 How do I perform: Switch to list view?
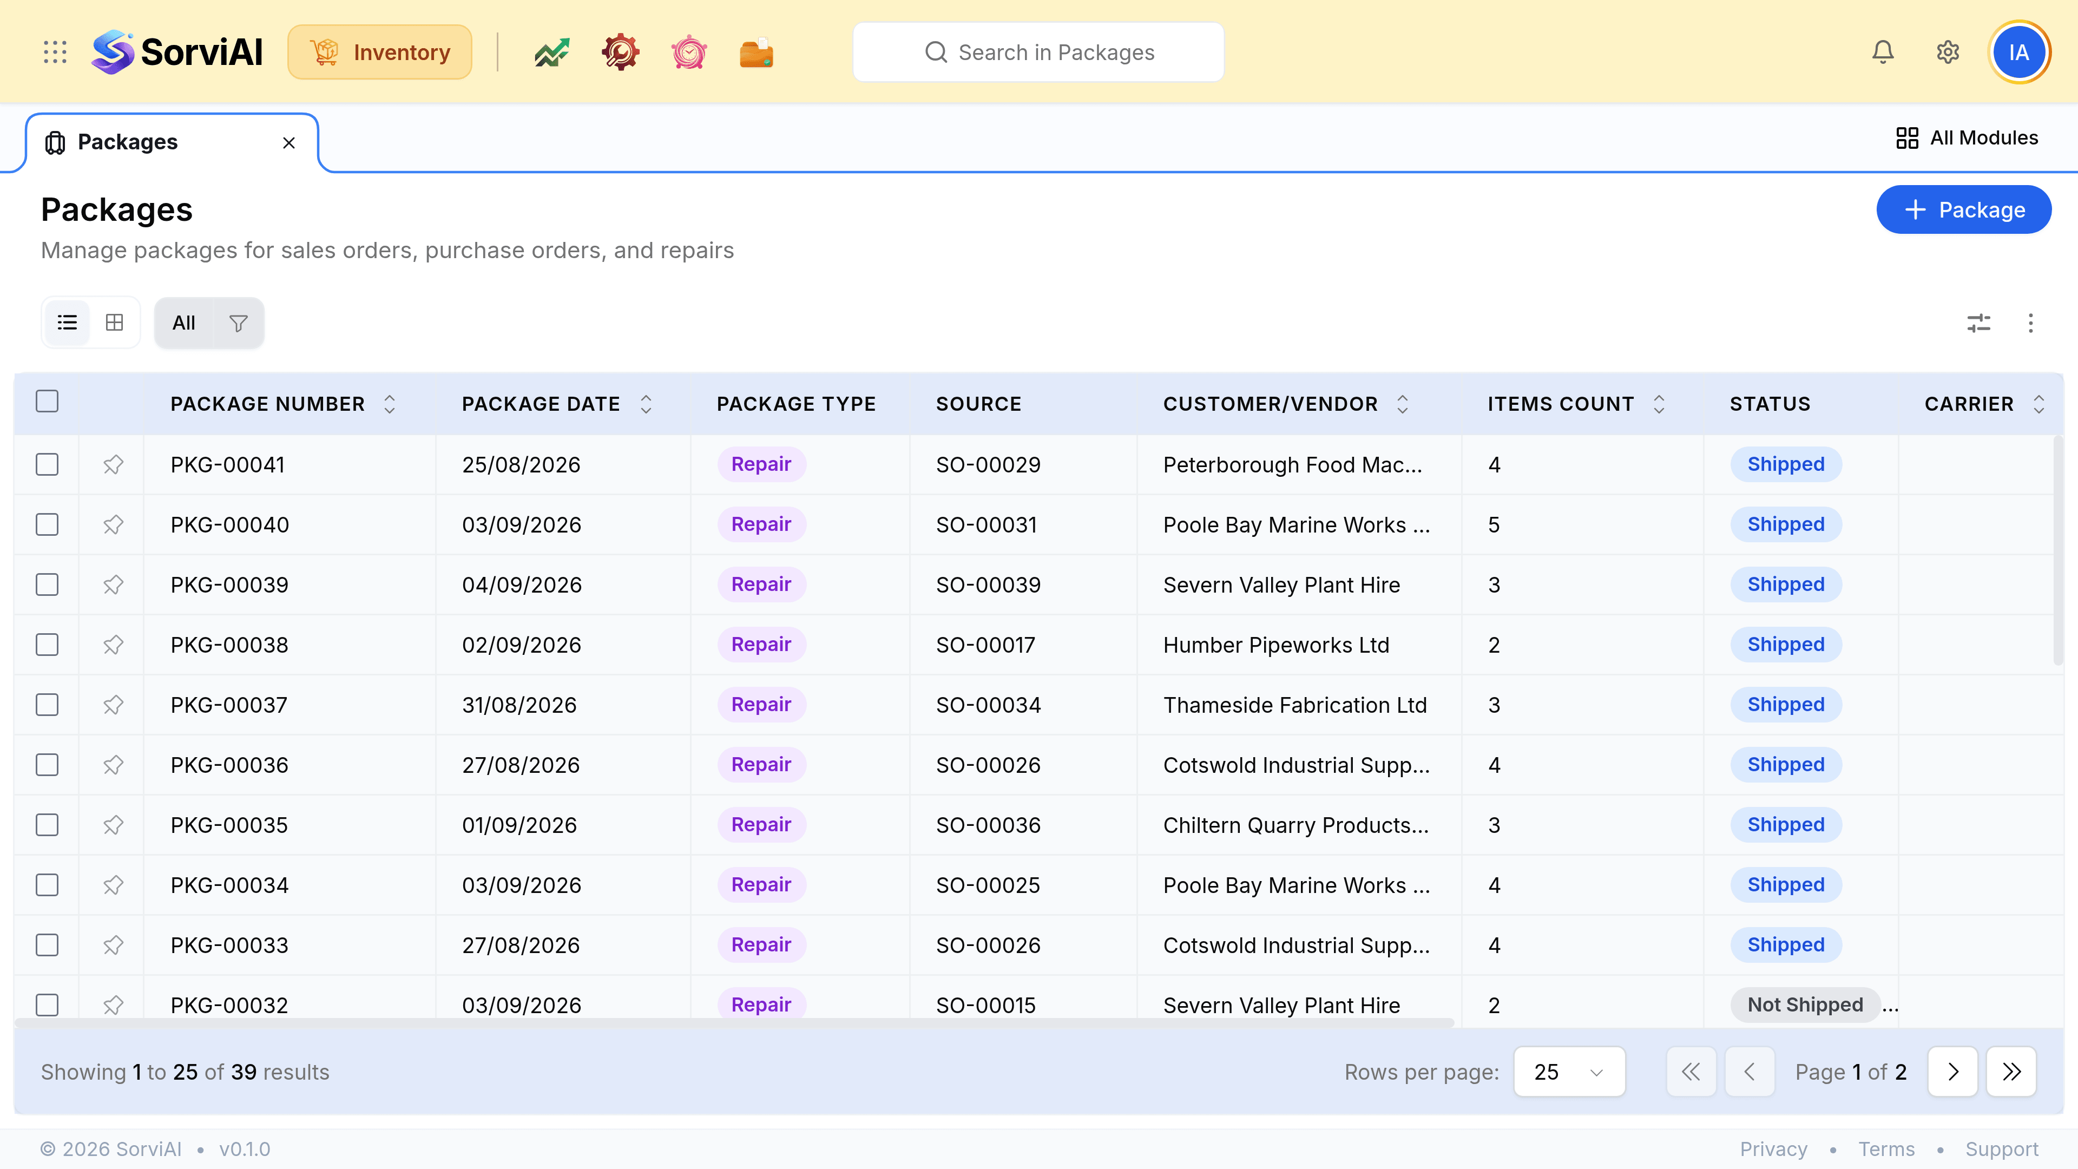(67, 323)
